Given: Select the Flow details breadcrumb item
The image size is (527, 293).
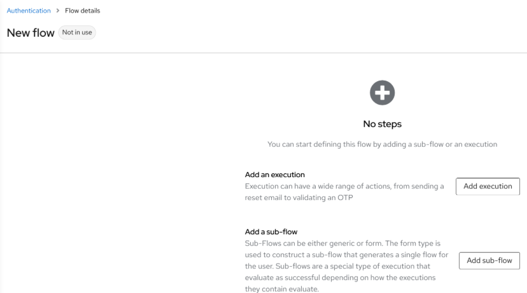Looking at the screenshot, I should pyautogui.click(x=82, y=11).
